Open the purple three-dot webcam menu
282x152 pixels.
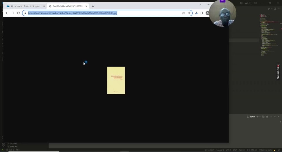(222, 1)
